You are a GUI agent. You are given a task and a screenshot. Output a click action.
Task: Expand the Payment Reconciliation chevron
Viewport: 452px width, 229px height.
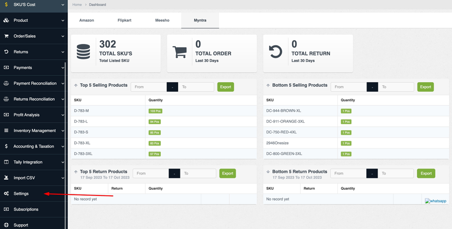(x=63, y=83)
